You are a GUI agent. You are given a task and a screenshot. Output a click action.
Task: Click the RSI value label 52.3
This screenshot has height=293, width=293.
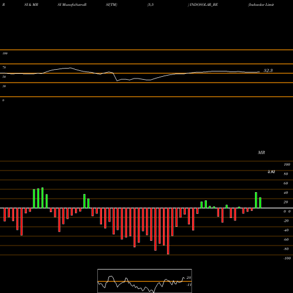(x=268, y=70)
